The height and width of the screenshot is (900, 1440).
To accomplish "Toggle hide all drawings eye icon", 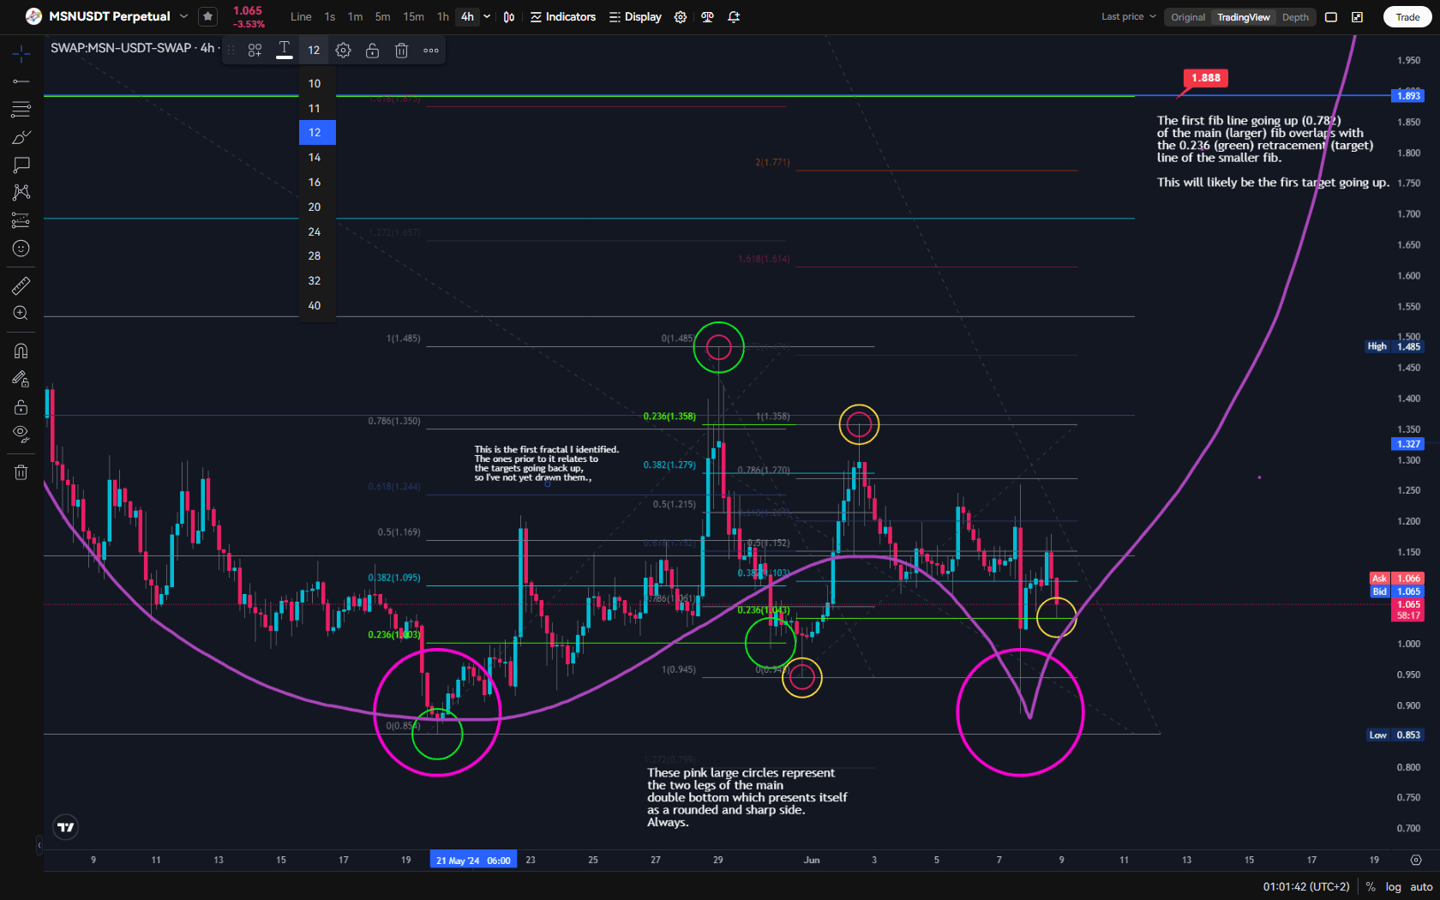I will [21, 434].
